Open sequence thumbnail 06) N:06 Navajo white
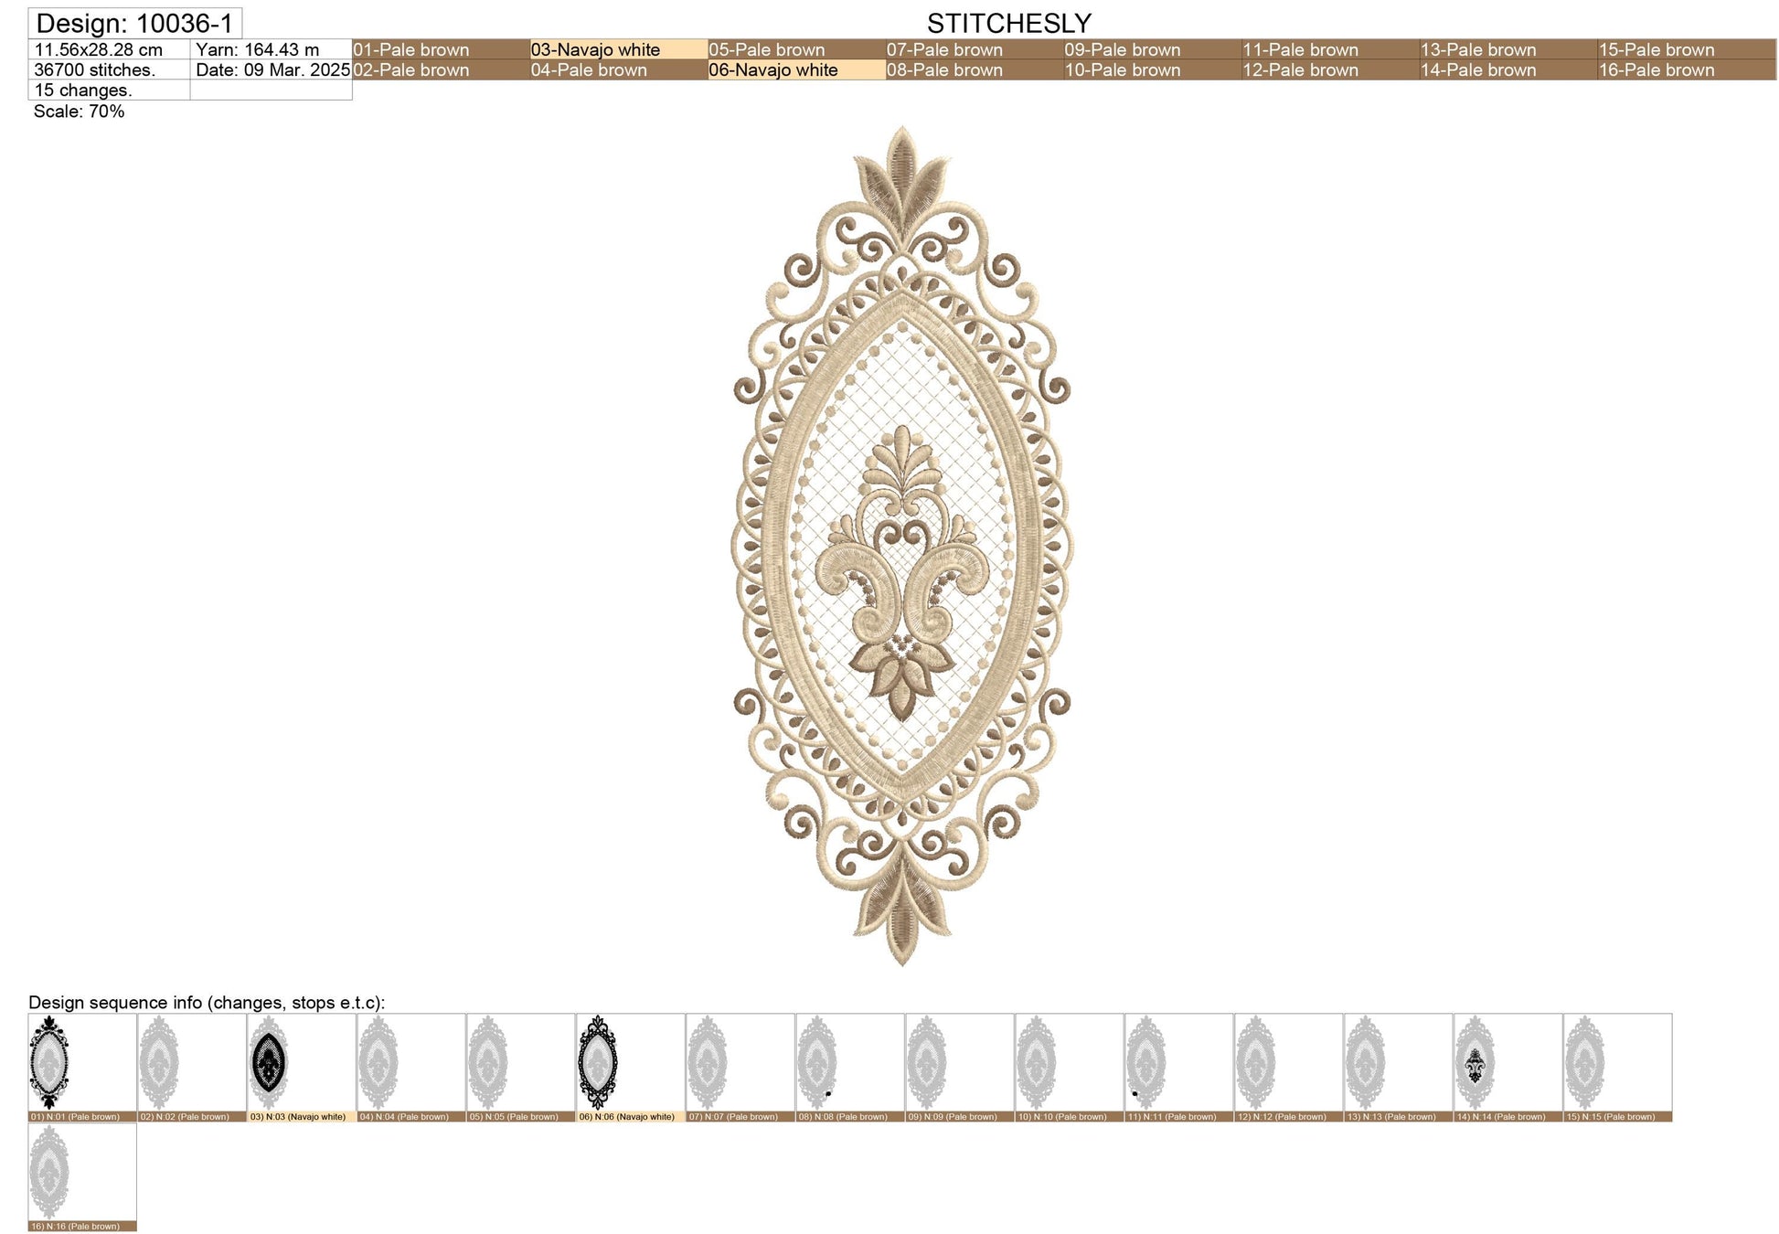 [x=631, y=1067]
